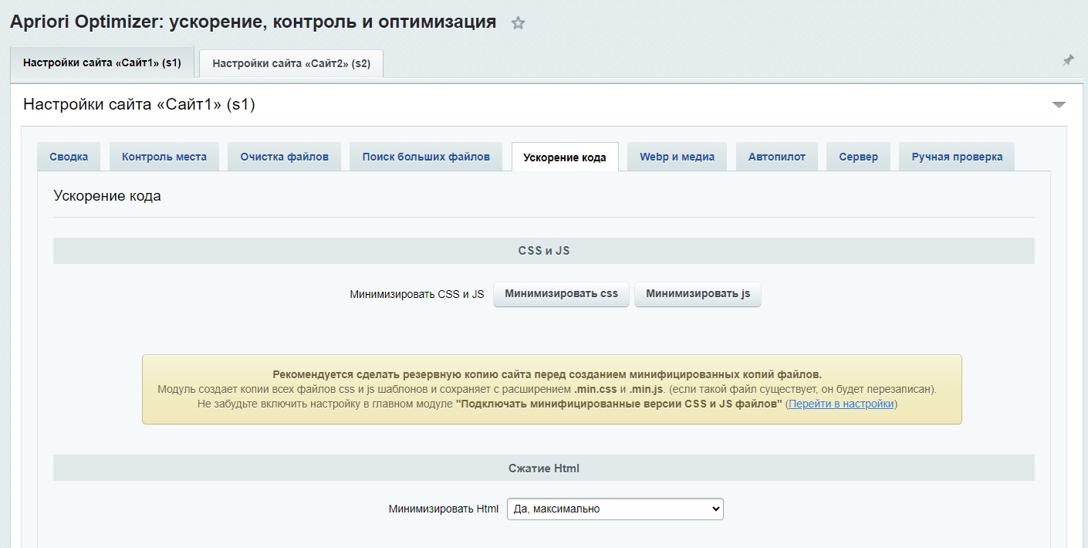
Task: Select the Ускорение кода tab
Action: click(565, 157)
